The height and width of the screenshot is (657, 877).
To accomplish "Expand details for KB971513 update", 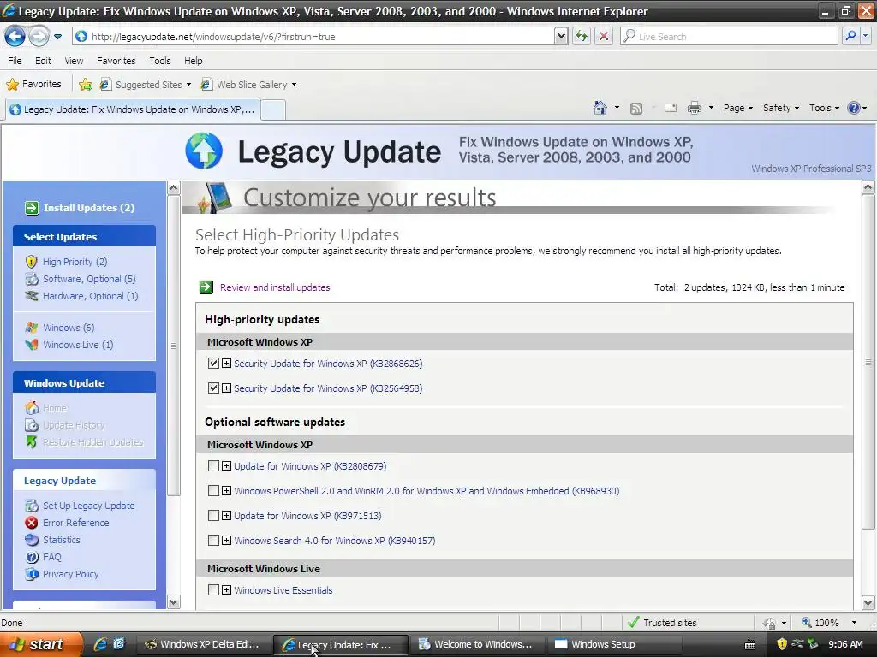I will tap(226, 515).
